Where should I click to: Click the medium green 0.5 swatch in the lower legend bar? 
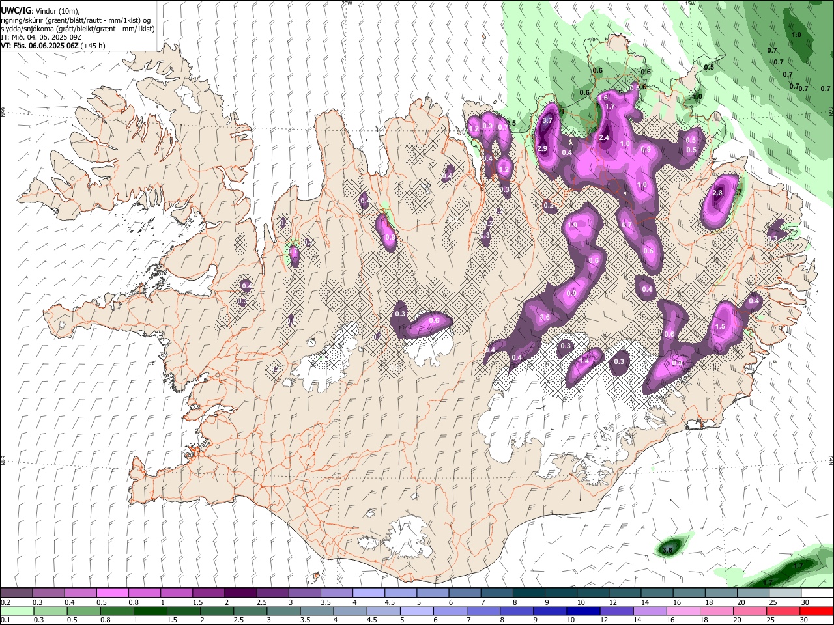click(x=83, y=611)
